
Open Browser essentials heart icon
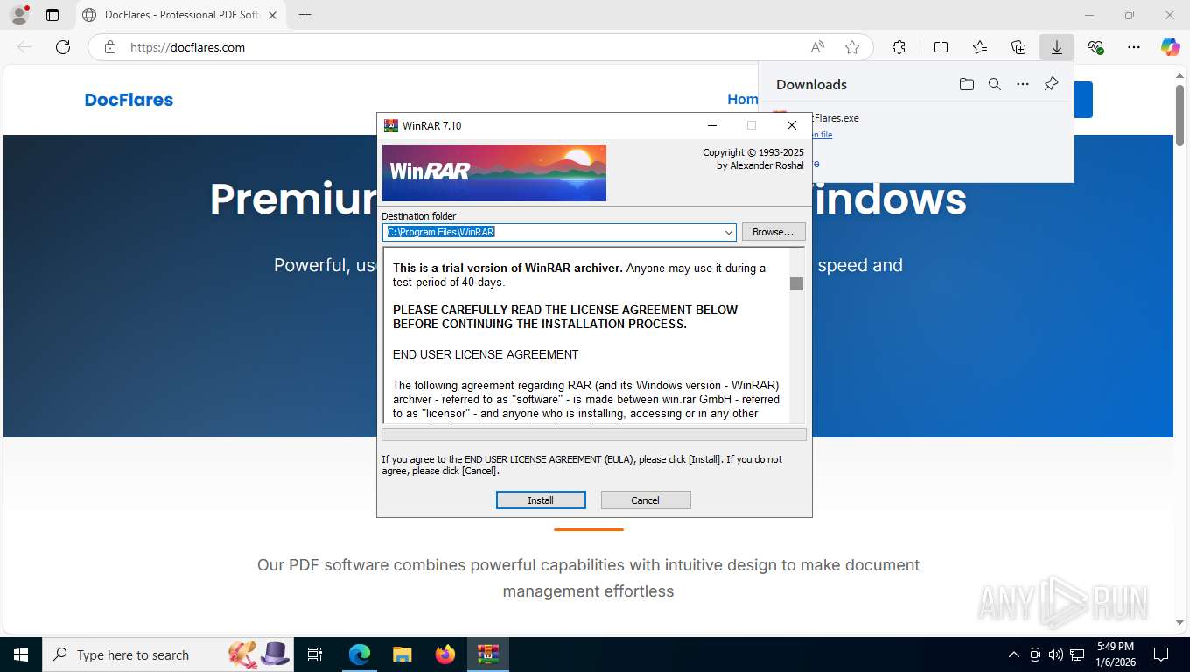(1095, 47)
